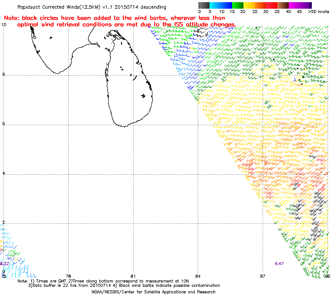Click the purple time label '6:47'
The image size is (331, 299).
tap(279, 264)
